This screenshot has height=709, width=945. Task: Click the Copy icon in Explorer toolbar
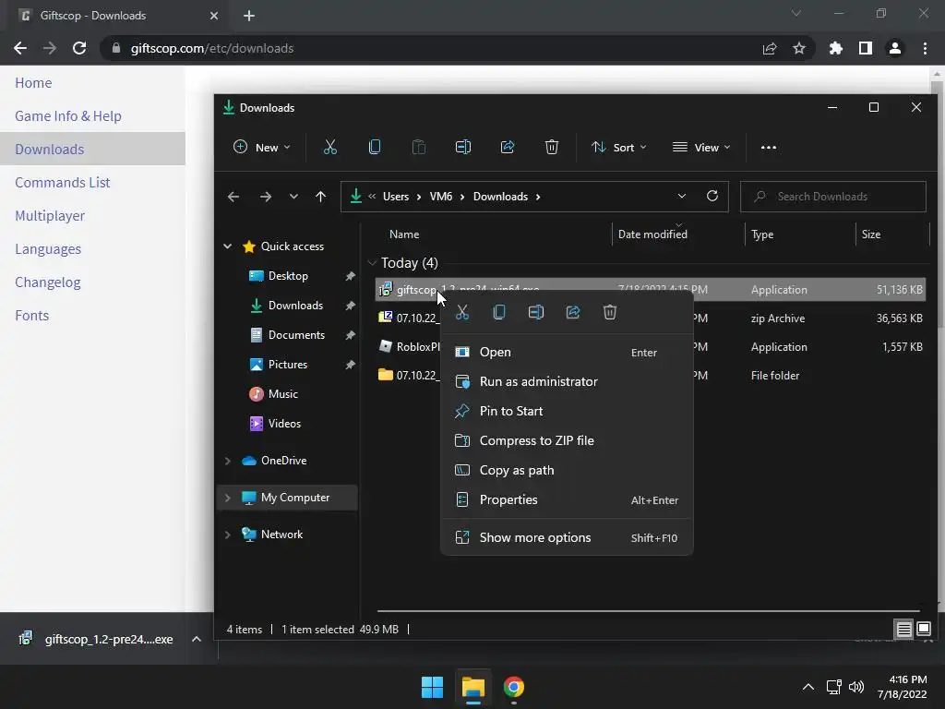(x=375, y=147)
